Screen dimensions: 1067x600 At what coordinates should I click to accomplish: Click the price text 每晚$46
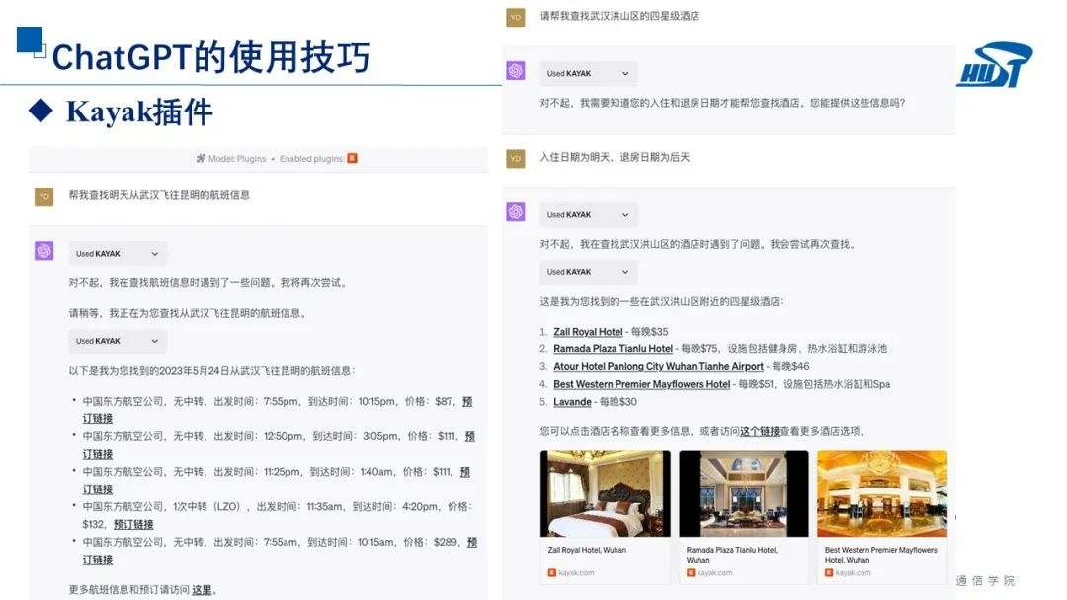pyautogui.click(x=790, y=366)
